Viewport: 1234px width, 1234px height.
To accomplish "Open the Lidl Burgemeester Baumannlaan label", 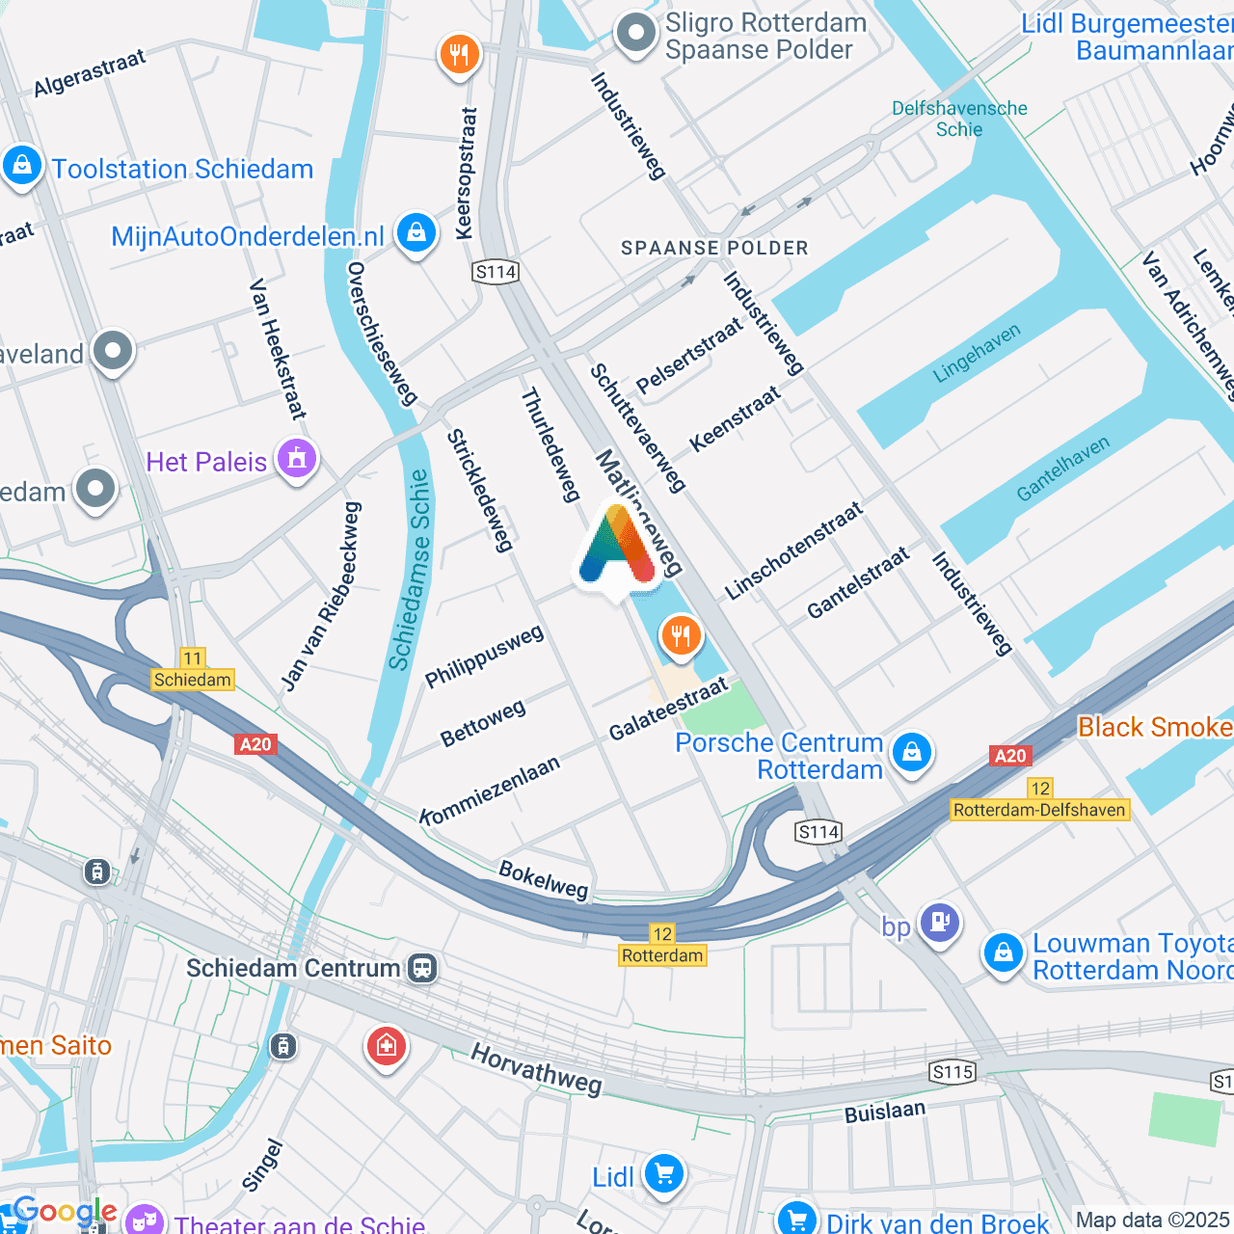I will 1127,37.
